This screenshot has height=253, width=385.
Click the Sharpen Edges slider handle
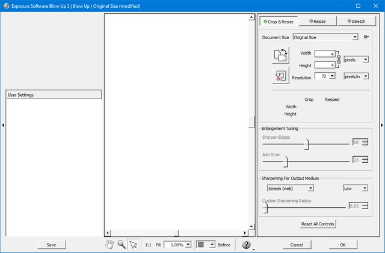pyautogui.click(x=307, y=144)
